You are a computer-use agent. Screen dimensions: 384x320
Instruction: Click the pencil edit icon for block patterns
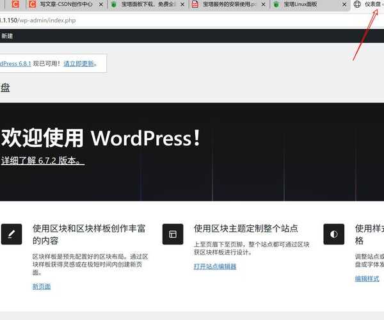point(12,234)
